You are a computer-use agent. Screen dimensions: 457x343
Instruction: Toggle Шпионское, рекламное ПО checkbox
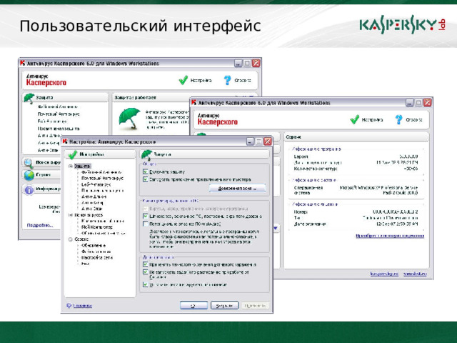pyautogui.click(x=145, y=216)
